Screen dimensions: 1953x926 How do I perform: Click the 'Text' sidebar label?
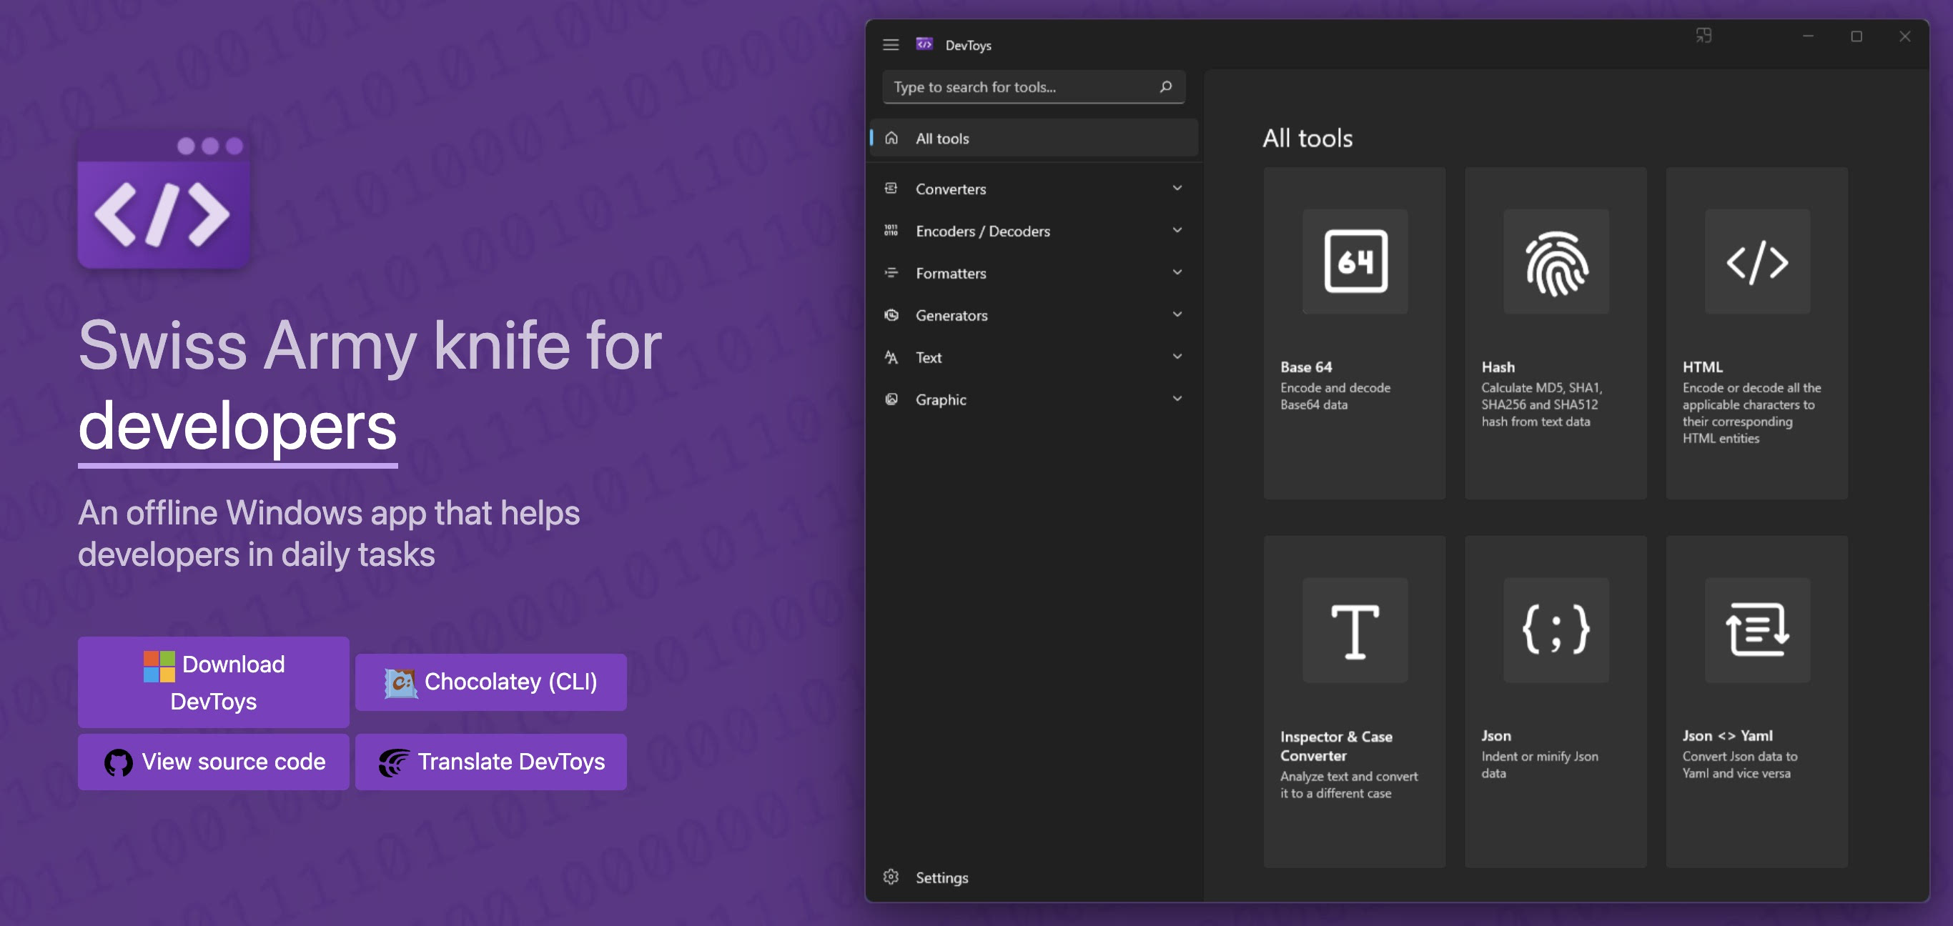pyautogui.click(x=928, y=357)
